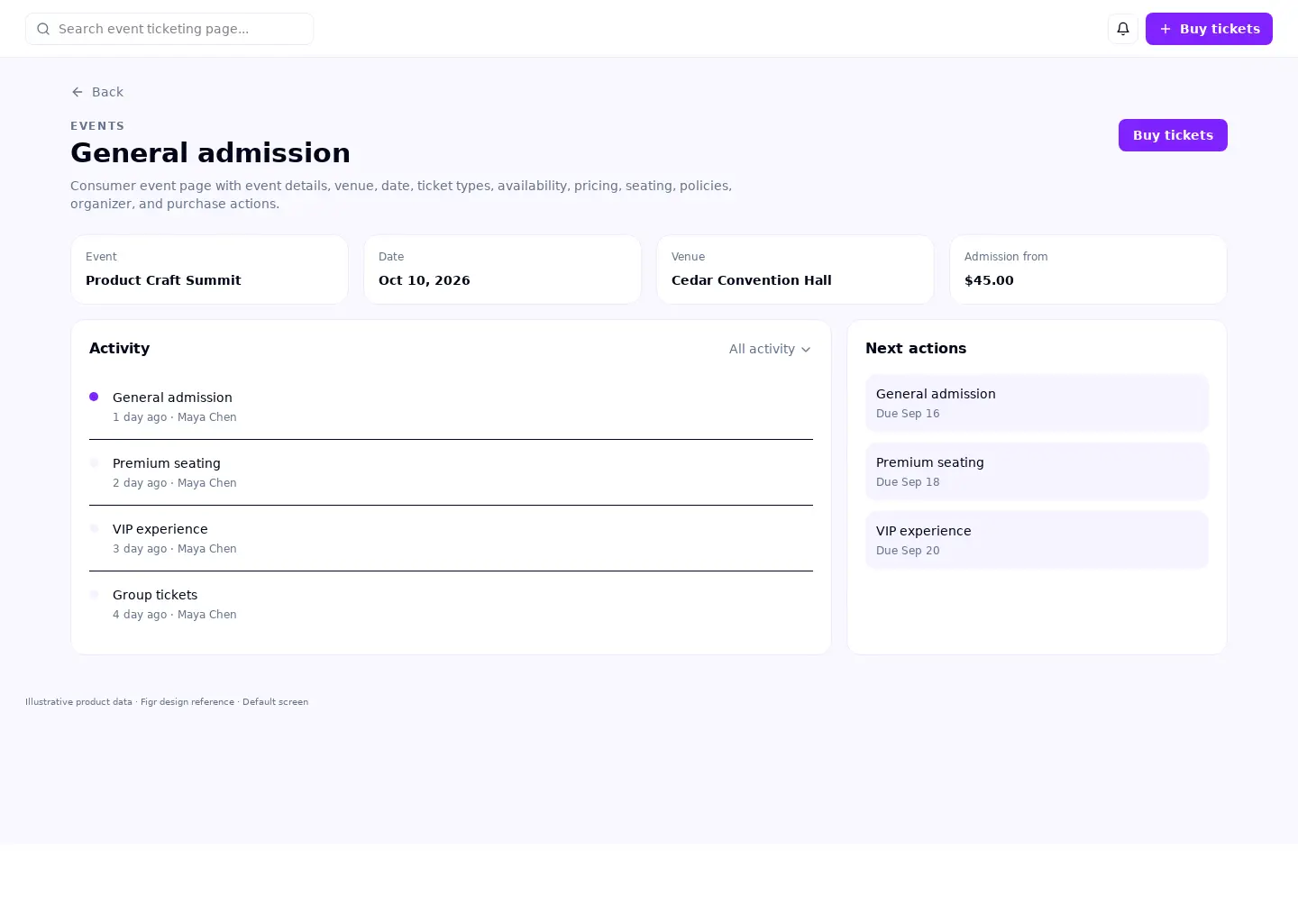The image size is (1298, 923).
Task: Click the "1 day ago · Maya Chen" timestamp
Action: coord(175,417)
